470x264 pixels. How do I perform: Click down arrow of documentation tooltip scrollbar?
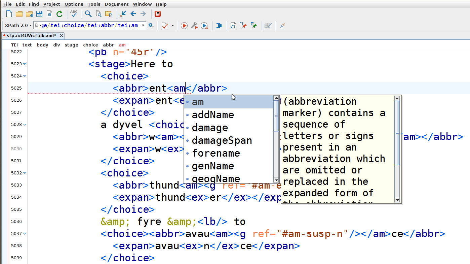(397, 200)
